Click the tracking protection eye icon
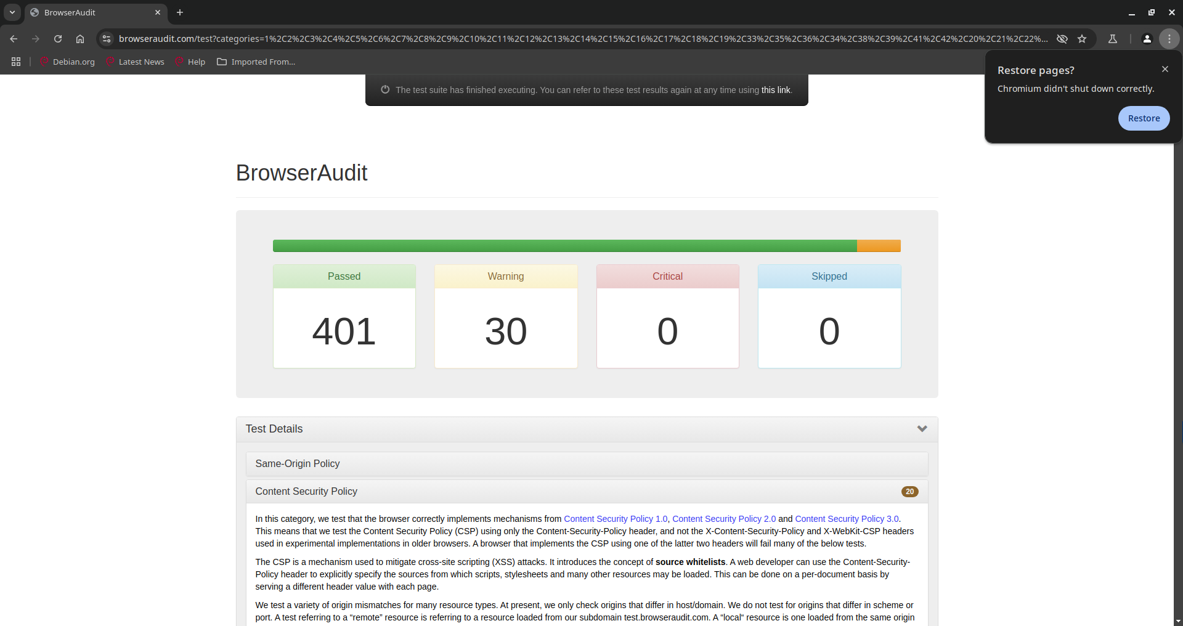1183x626 pixels. coord(1062,39)
